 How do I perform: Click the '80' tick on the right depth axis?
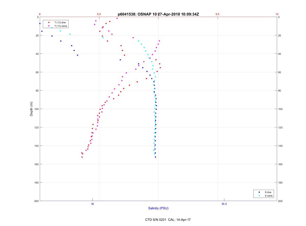point(280,91)
